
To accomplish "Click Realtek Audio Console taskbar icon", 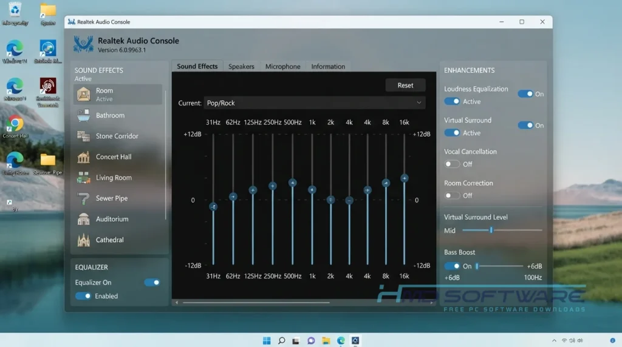I will (355, 341).
